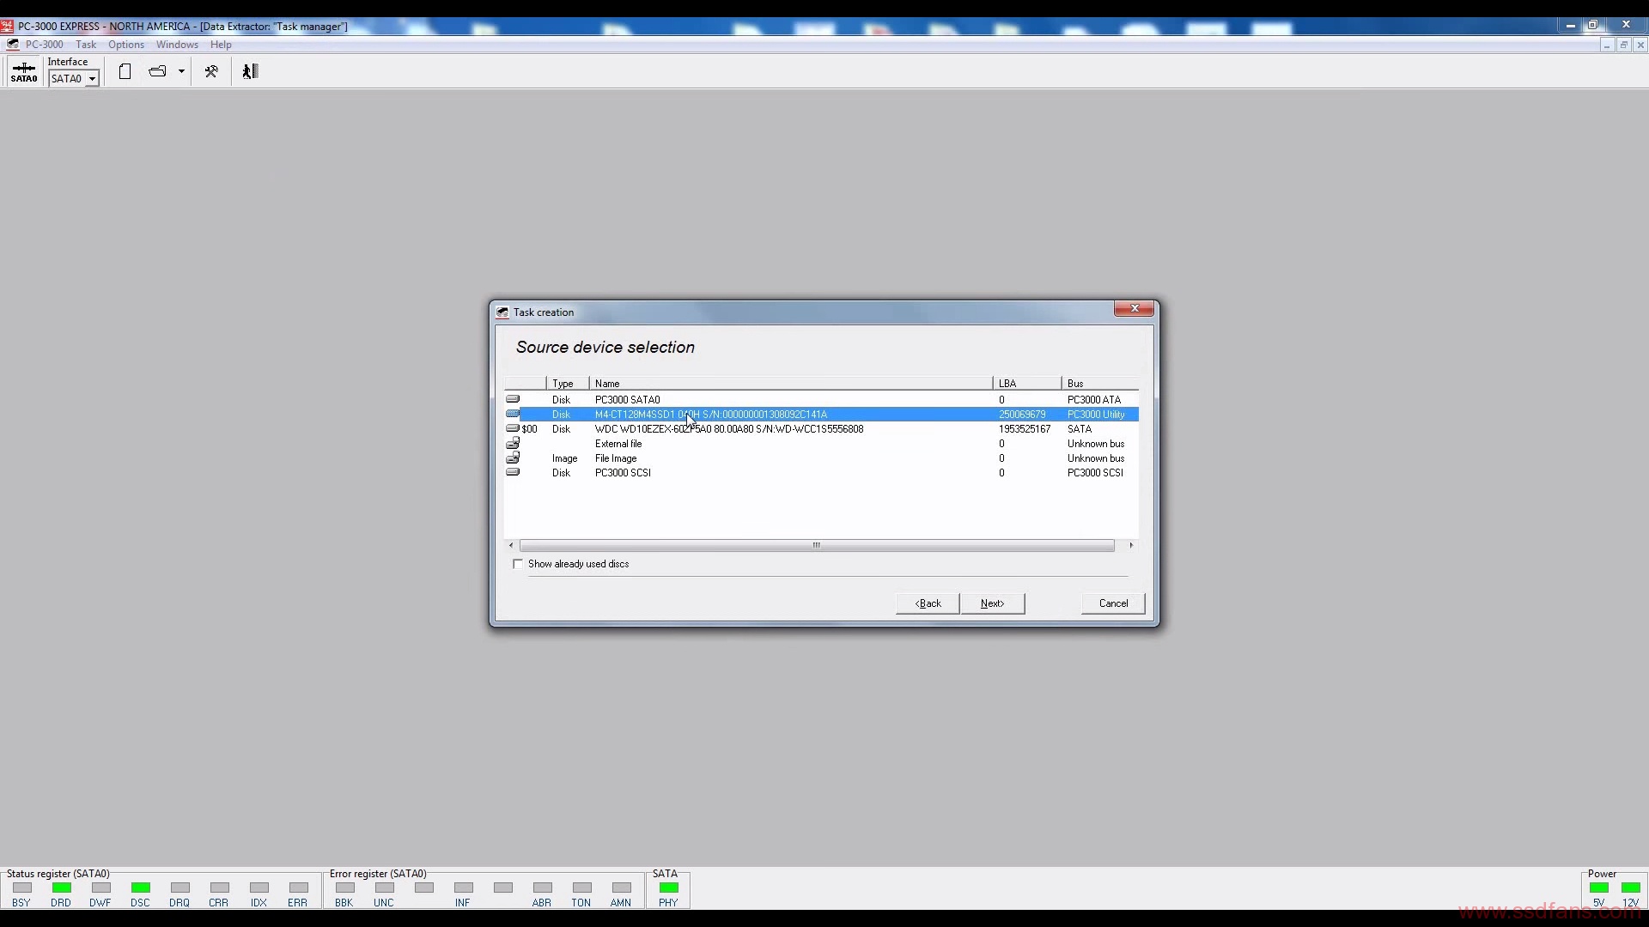Open the Interface SATA0 combo box
This screenshot has height=927, width=1649.
coord(74,79)
